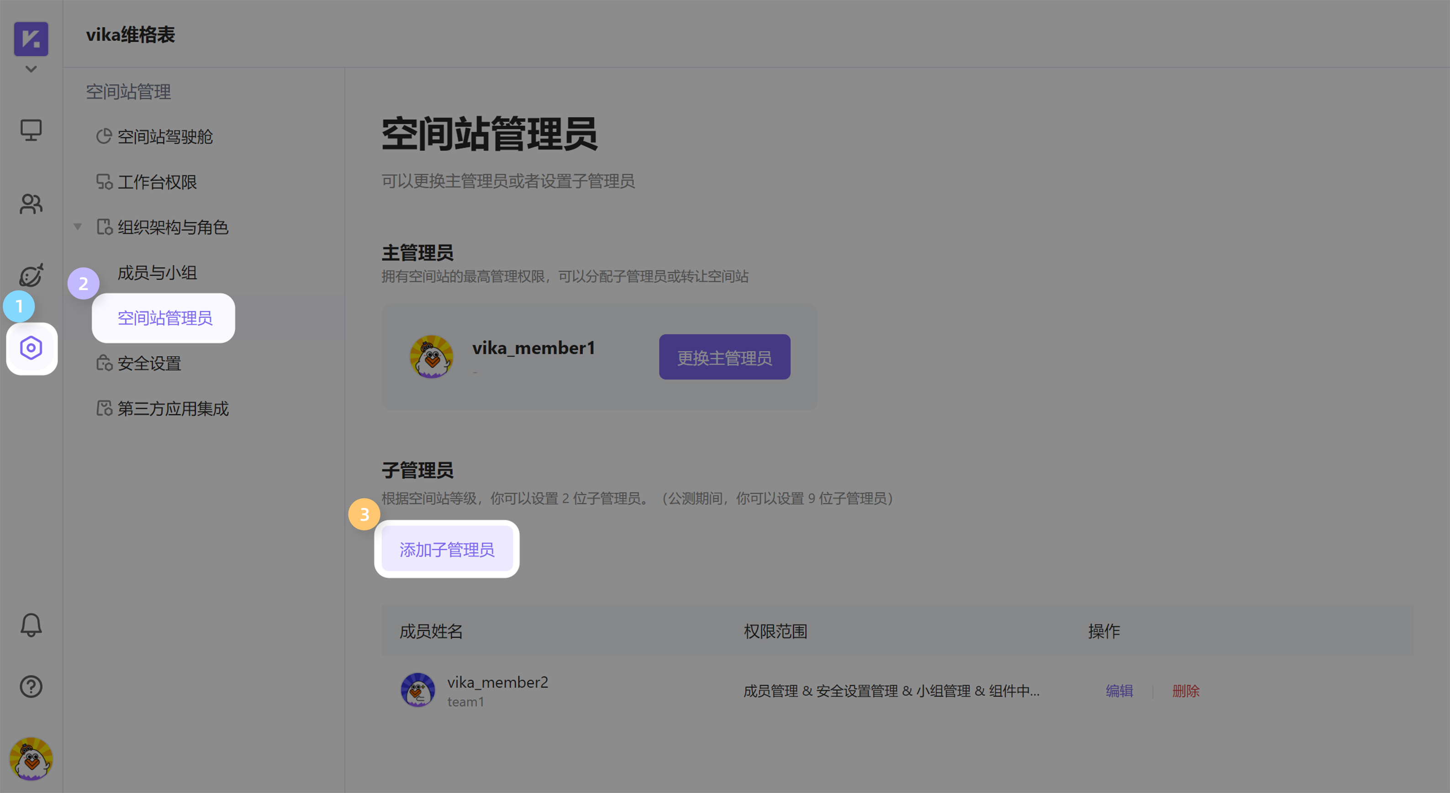Viewport: 1450px width, 793px height.
Task: Select the lock icon beside 安全设置
Action: [104, 363]
